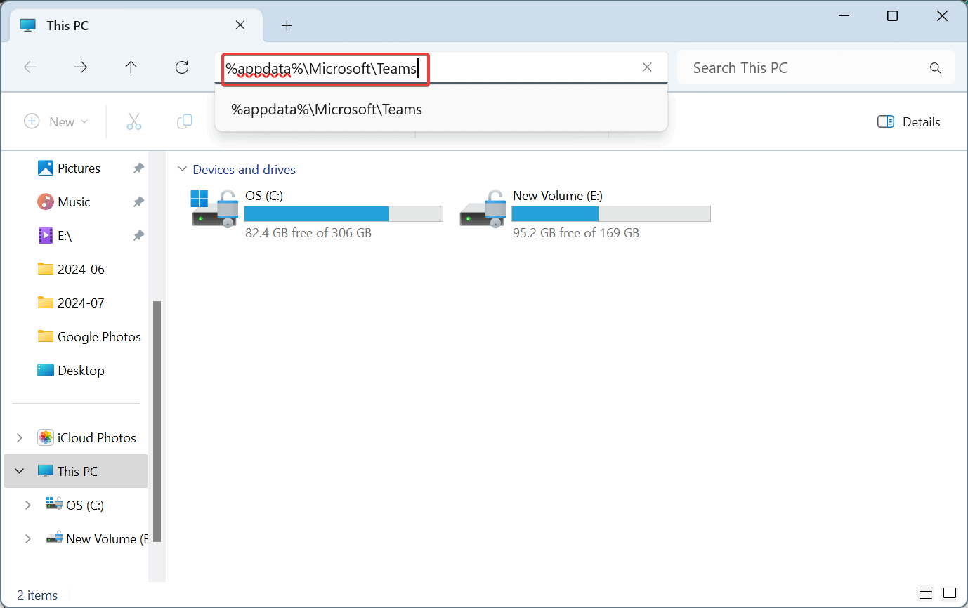Click the search magnifier icon

click(x=935, y=68)
